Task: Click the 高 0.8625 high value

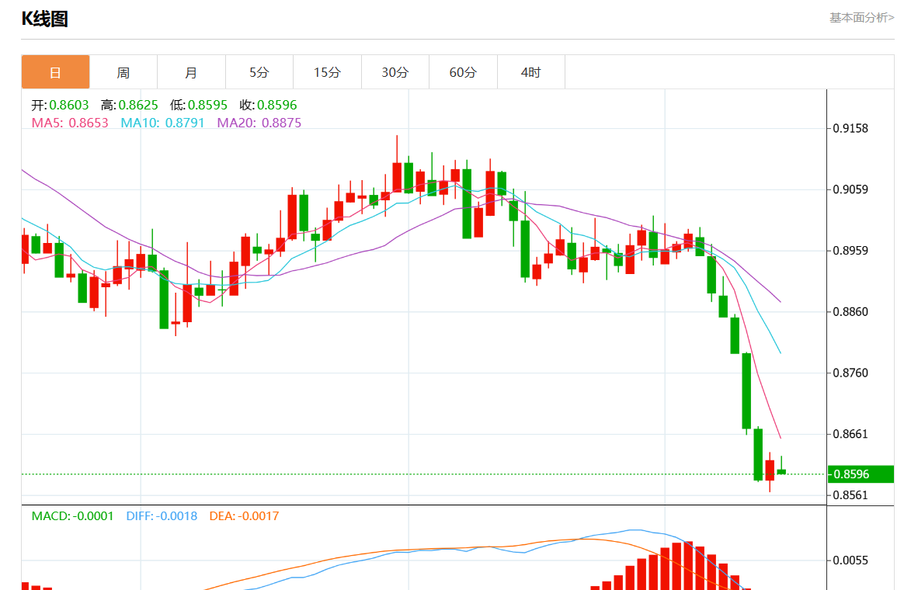Action: 130,105
